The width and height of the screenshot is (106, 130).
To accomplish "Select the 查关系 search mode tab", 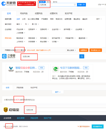I will click(55, 2).
